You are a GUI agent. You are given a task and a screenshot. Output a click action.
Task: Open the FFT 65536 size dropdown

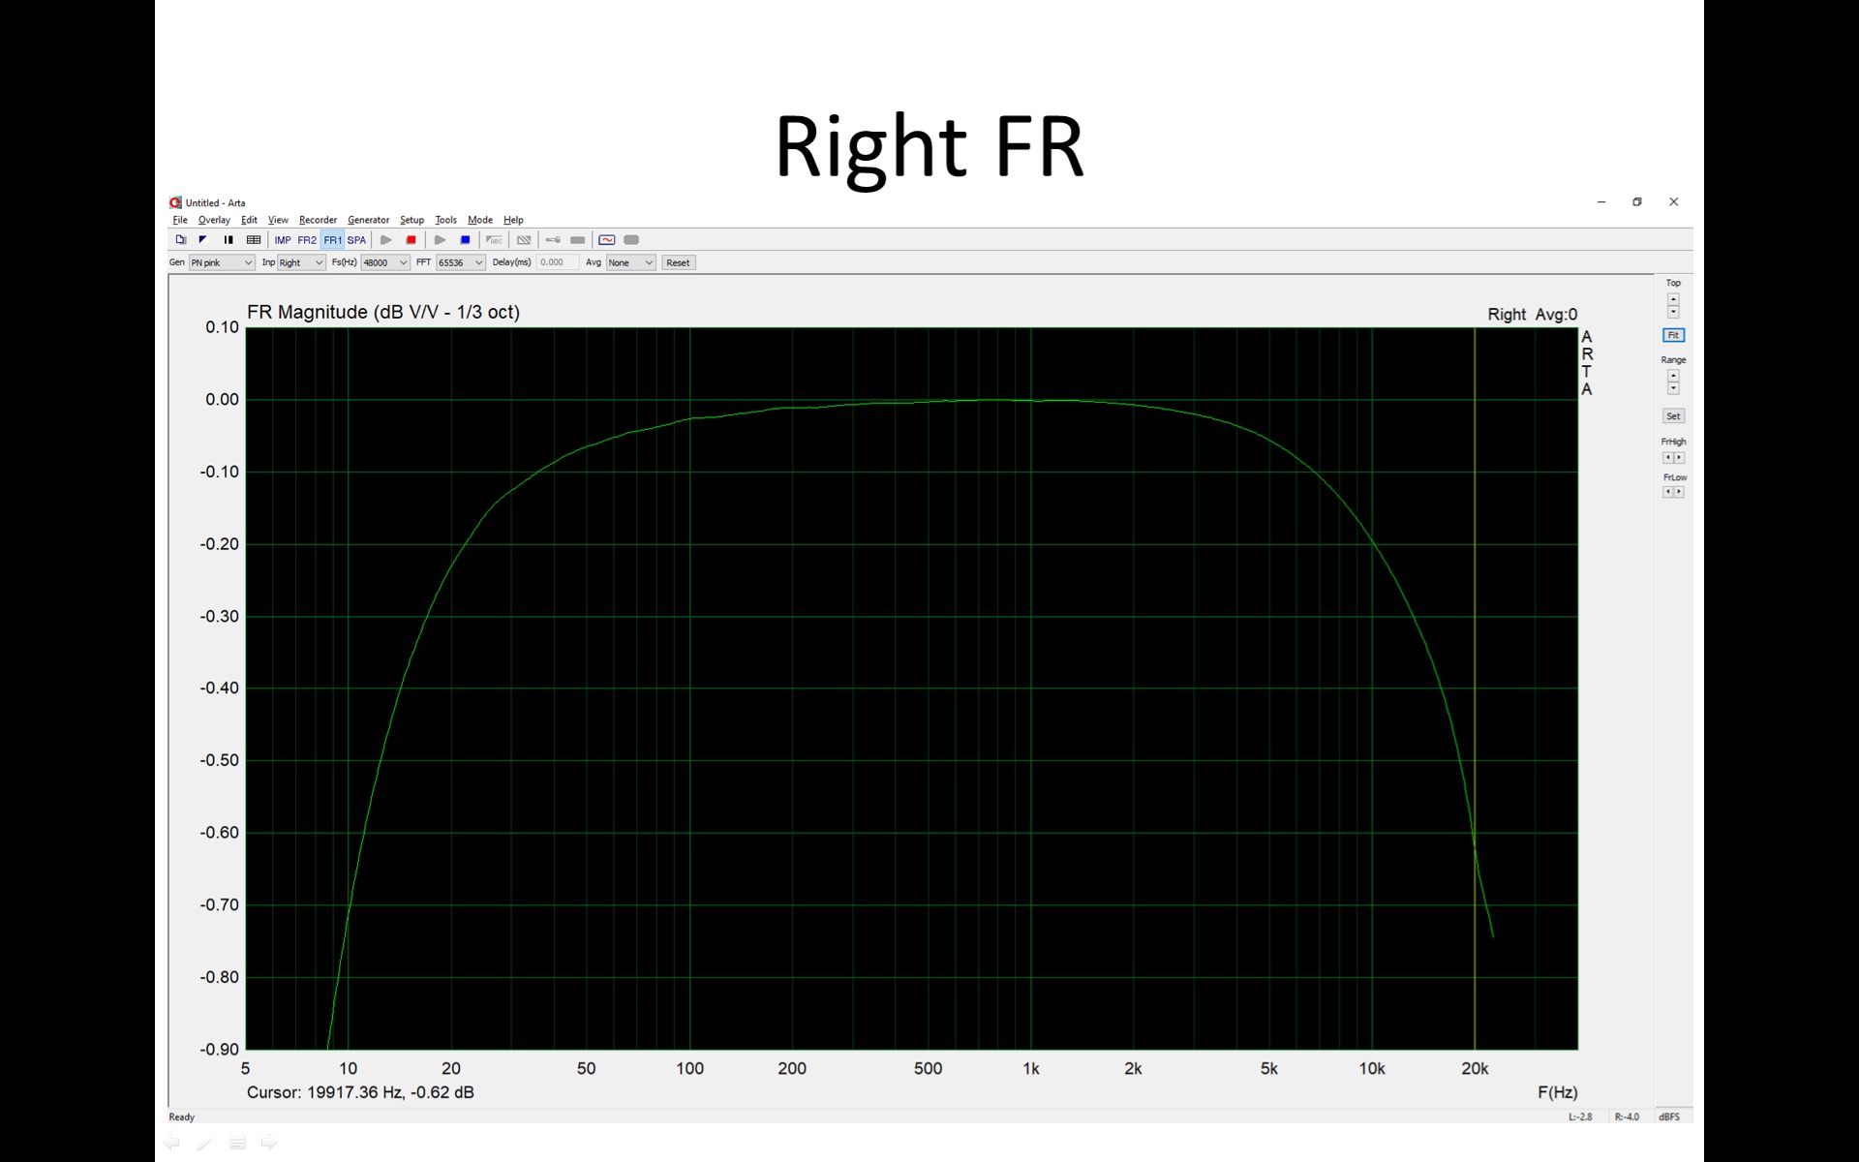coord(461,262)
